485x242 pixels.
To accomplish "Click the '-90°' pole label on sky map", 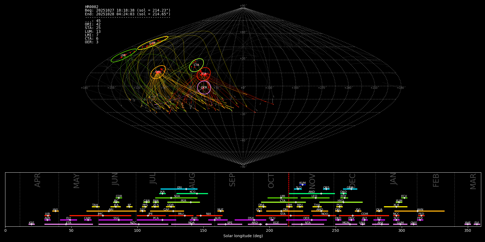I will (243, 167).
